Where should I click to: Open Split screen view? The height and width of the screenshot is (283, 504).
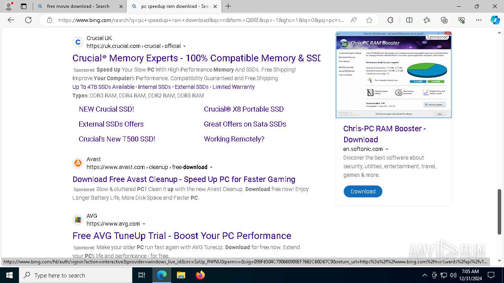click(409, 20)
